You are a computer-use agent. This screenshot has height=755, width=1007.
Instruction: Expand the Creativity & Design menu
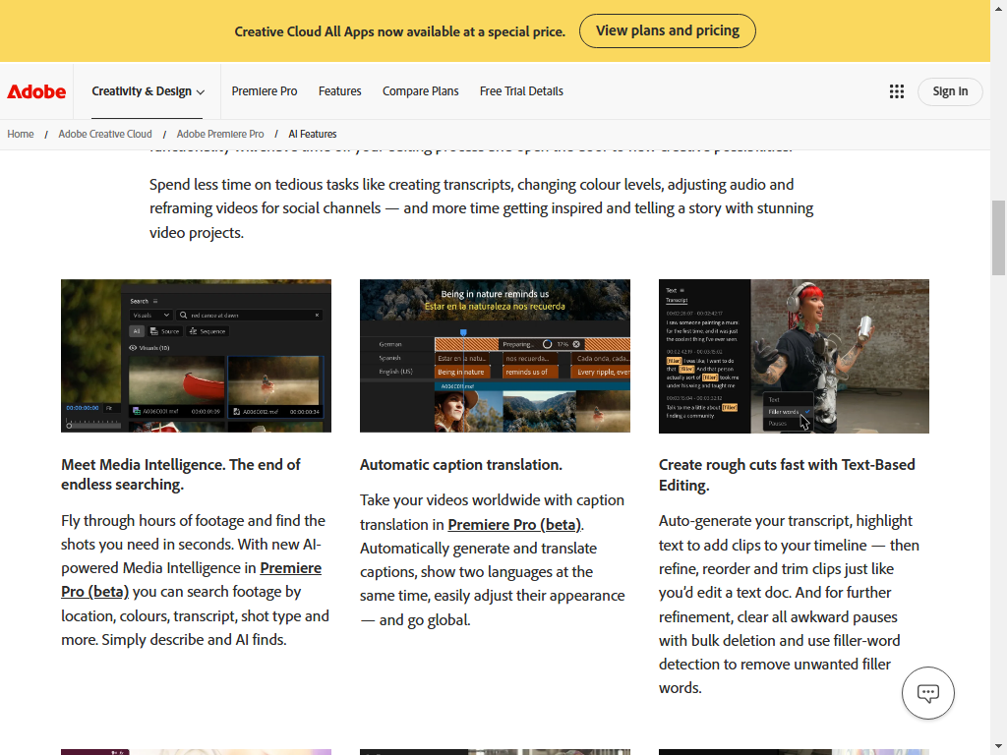148,91
